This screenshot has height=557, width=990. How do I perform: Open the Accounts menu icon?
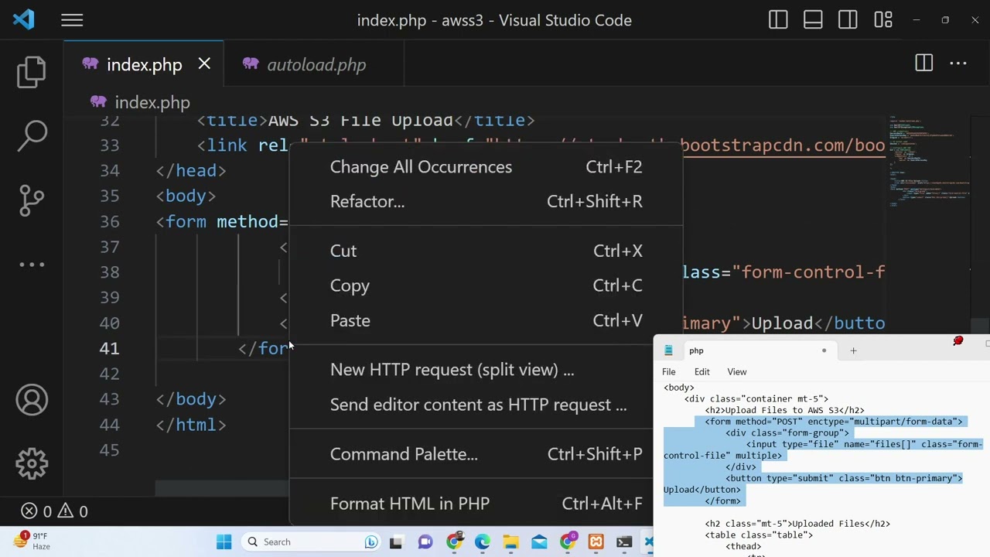pos(32,400)
